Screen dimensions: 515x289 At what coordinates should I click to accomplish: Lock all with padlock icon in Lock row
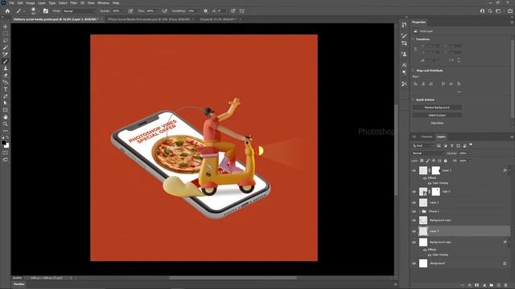point(445,161)
